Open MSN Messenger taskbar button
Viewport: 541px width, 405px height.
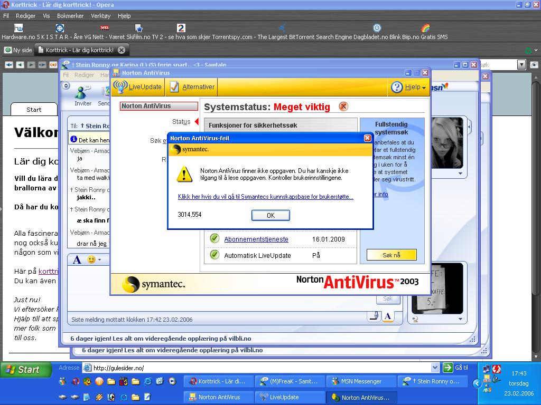point(361,381)
